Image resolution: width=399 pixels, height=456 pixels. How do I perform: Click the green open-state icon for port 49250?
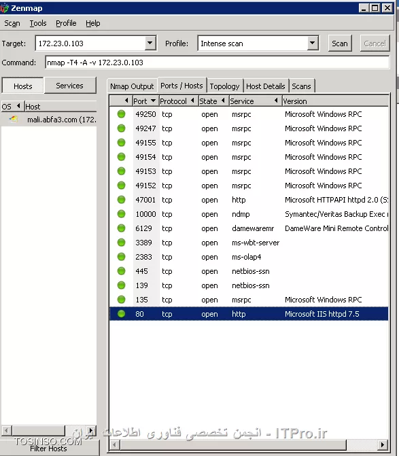pos(121,114)
